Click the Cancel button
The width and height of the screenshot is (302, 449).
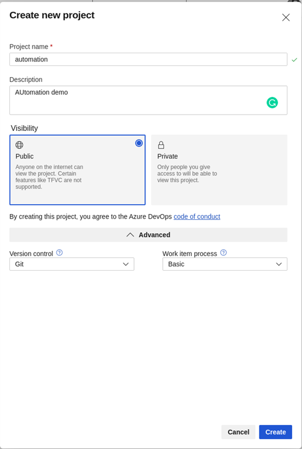238,432
